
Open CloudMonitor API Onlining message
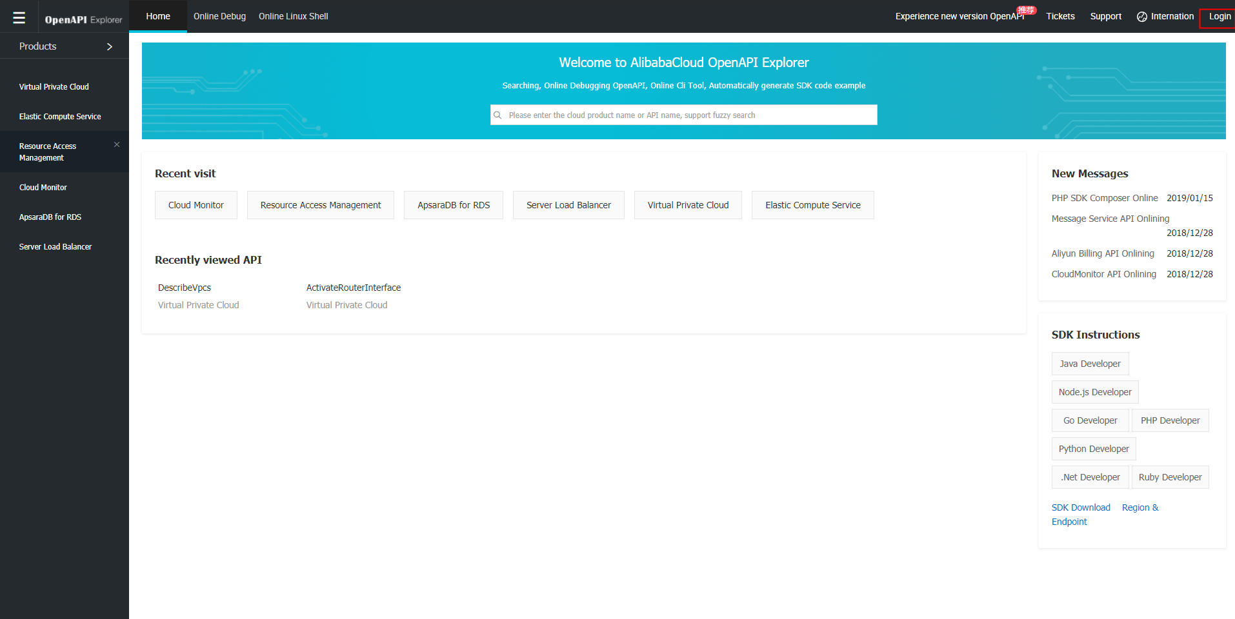(1104, 274)
